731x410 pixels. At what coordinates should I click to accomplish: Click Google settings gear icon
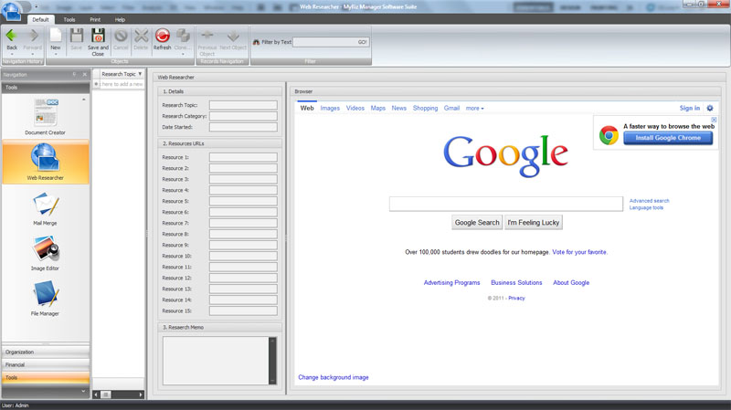710,108
